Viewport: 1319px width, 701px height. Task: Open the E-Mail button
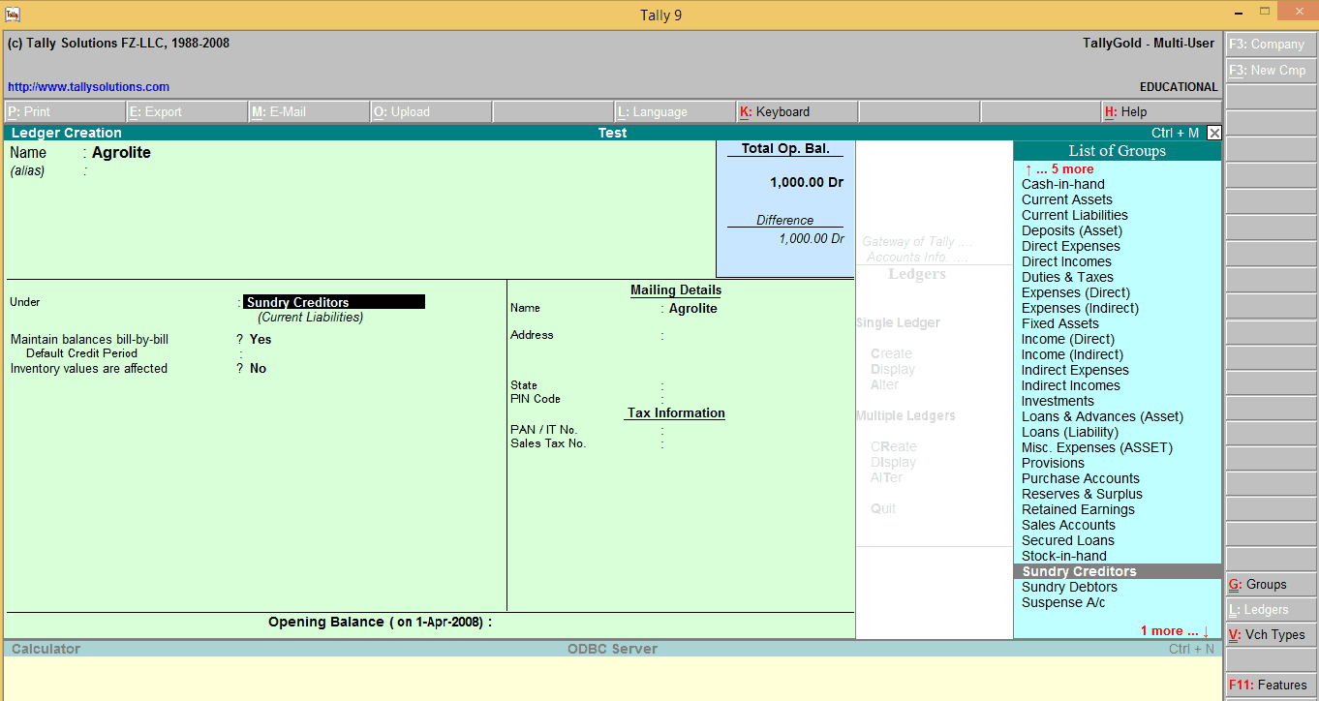[309, 111]
